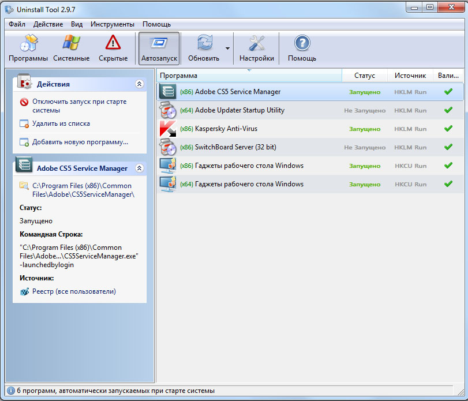Click the registry cubes icon beside Реестр
The width and height of the screenshot is (468, 401).
point(24,291)
